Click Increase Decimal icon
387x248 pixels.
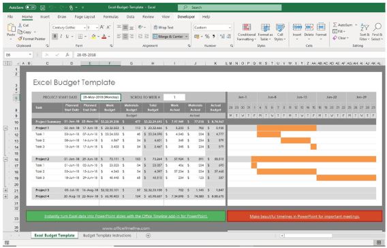coord(222,37)
